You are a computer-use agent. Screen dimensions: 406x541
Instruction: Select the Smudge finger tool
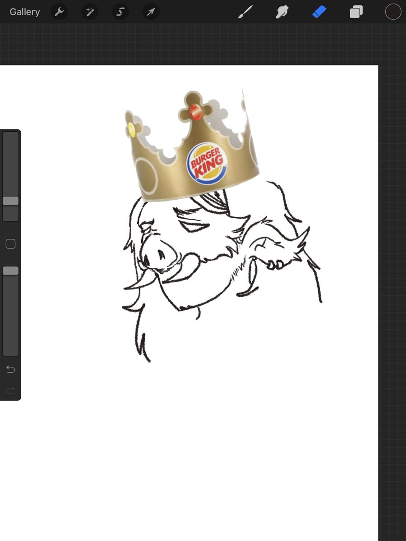point(282,12)
